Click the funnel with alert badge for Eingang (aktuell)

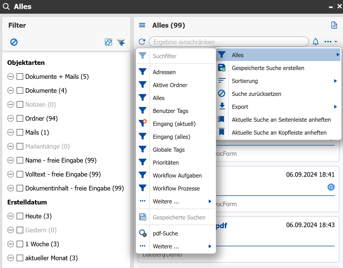pos(143,123)
